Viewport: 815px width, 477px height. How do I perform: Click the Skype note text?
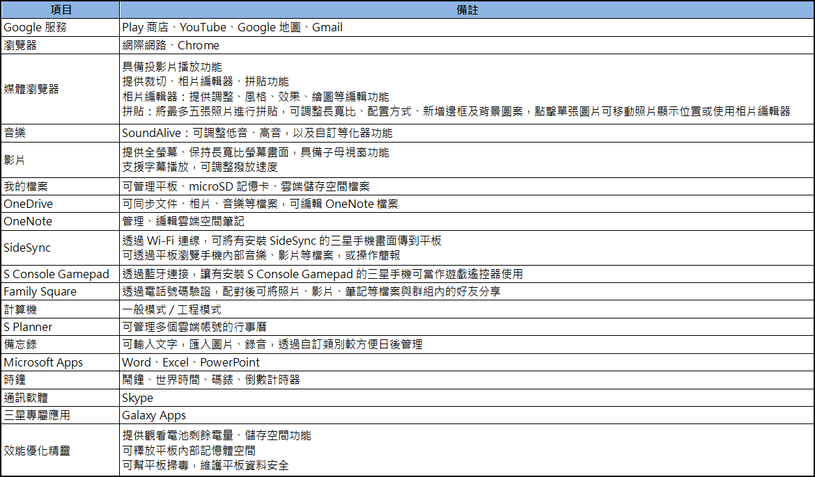138,398
